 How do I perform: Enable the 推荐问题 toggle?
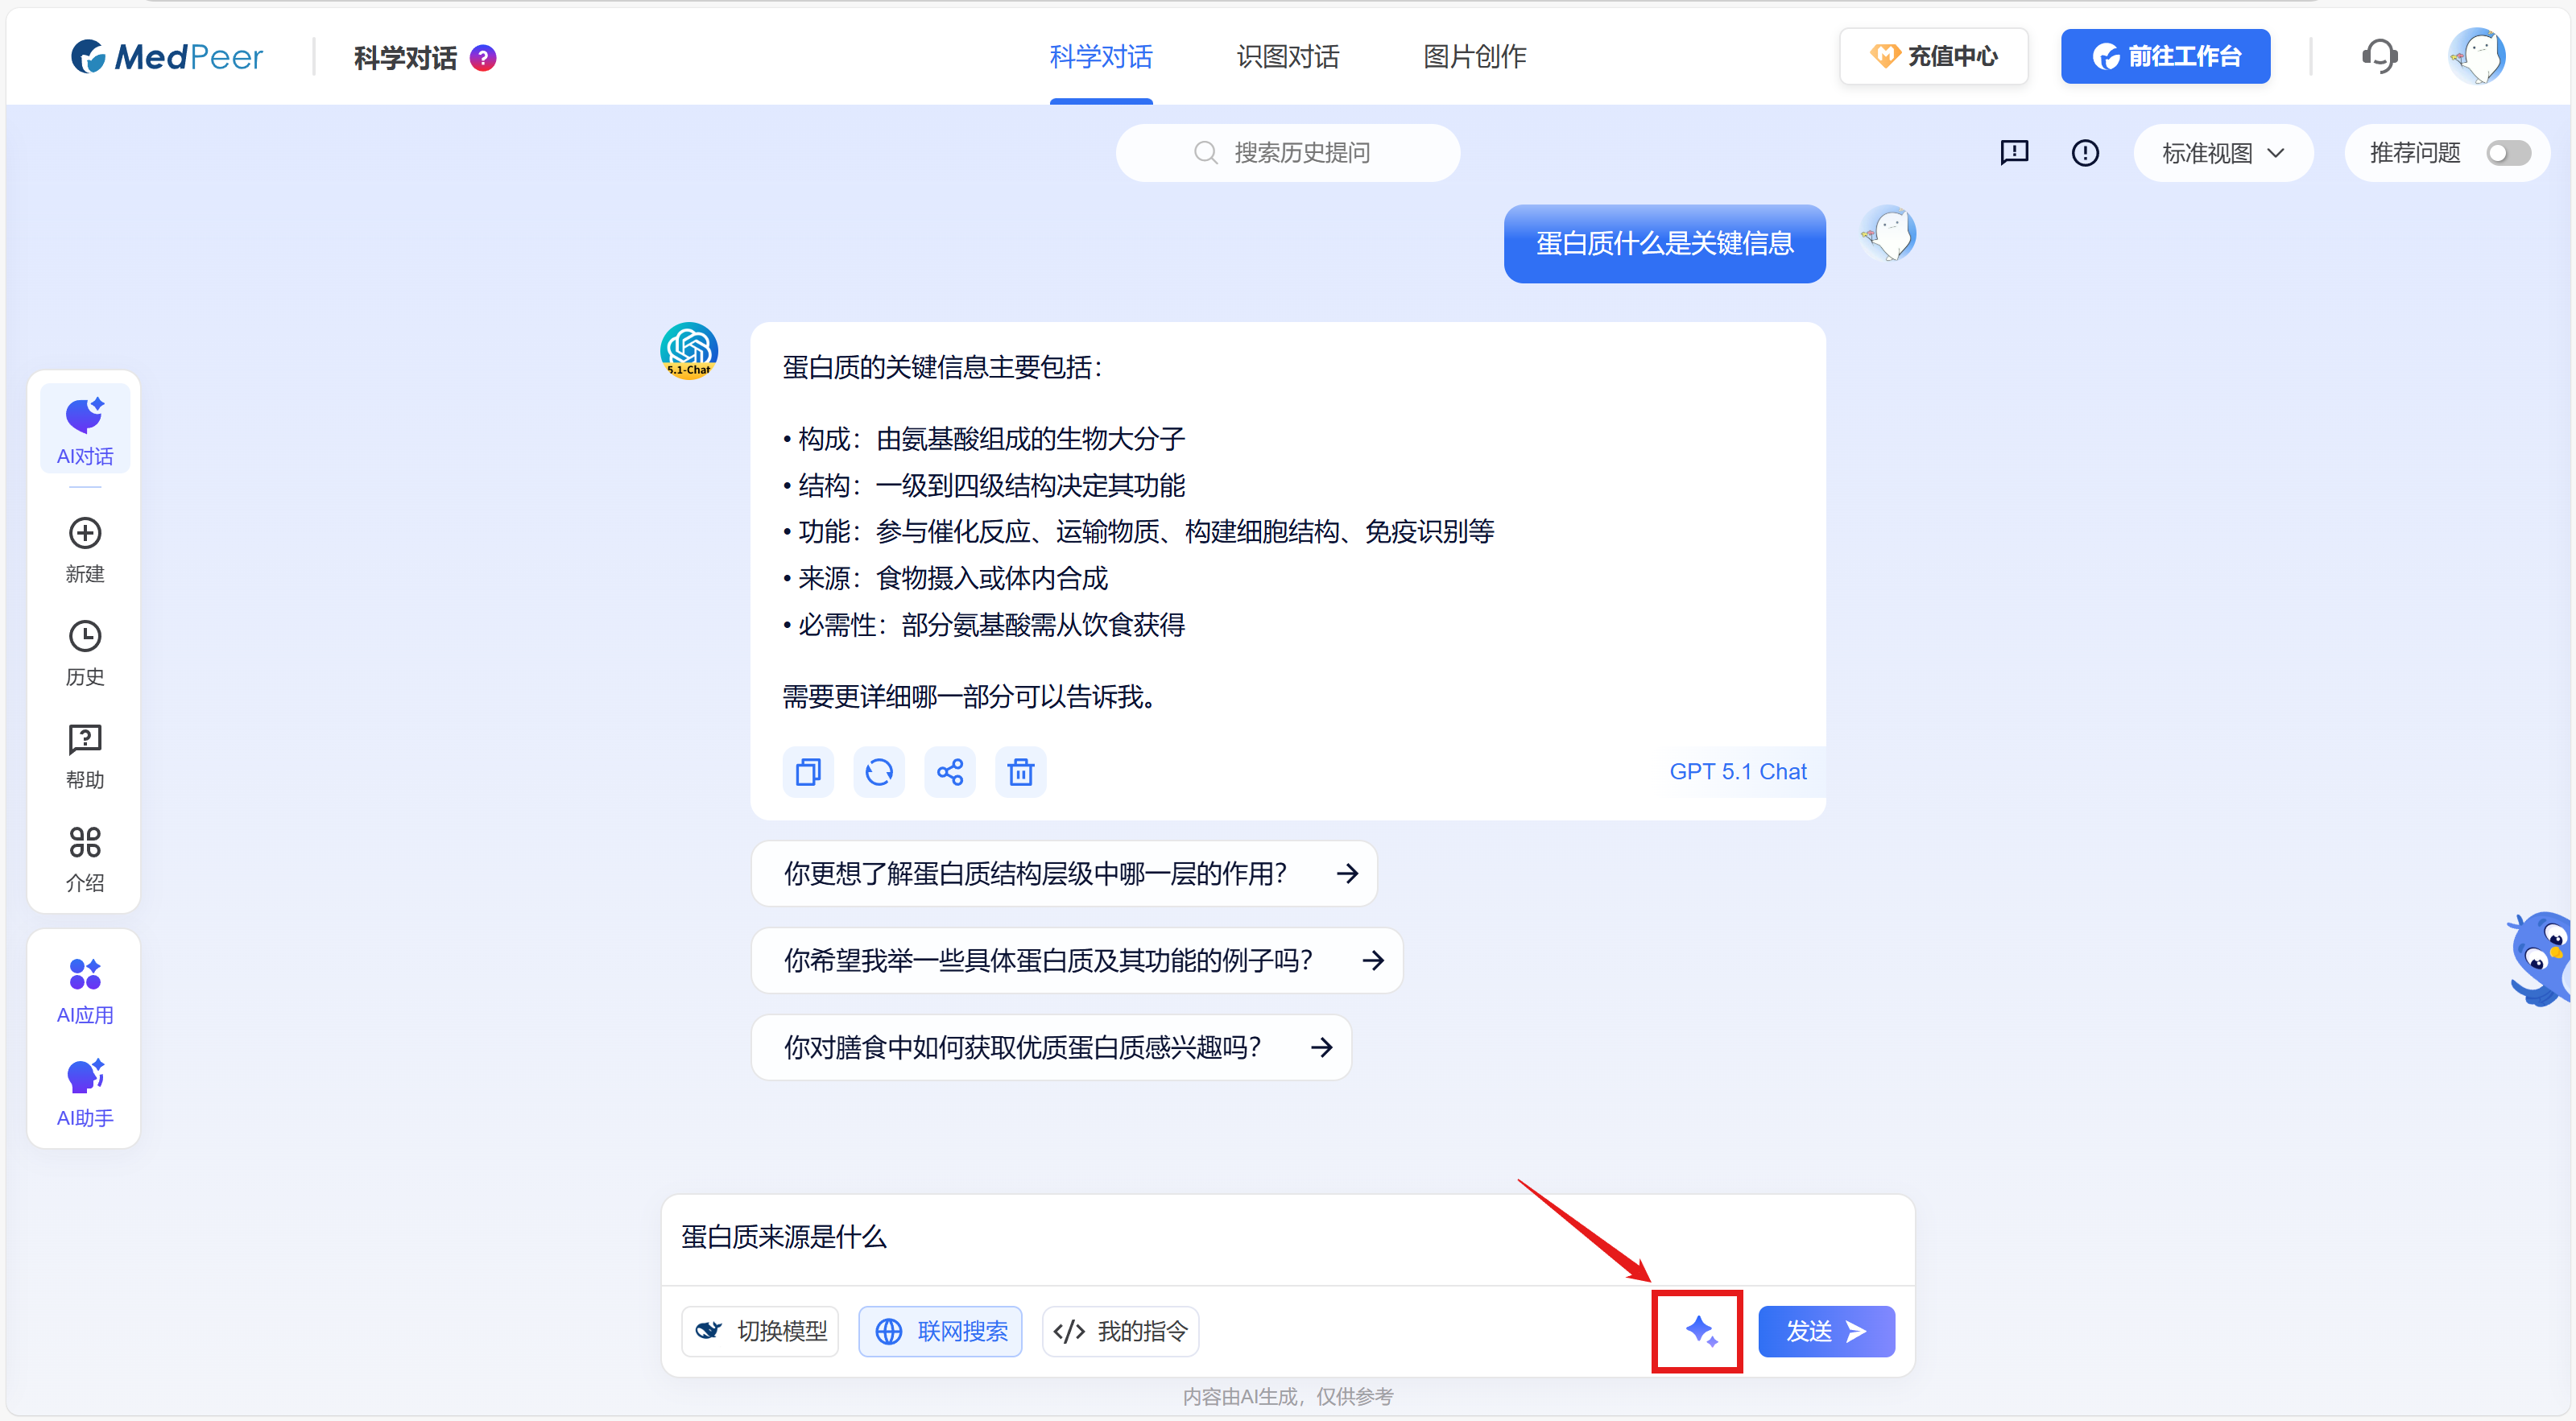[2508, 152]
